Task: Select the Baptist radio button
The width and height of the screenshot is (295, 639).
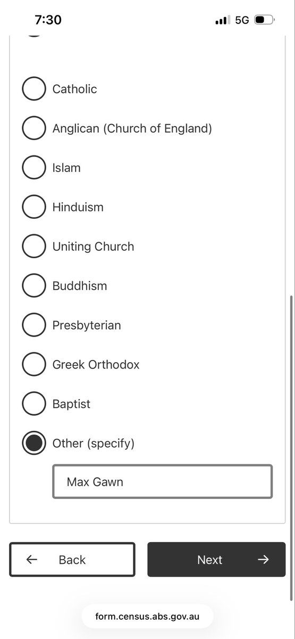Action: pyautogui.click(x=33, y=404)
